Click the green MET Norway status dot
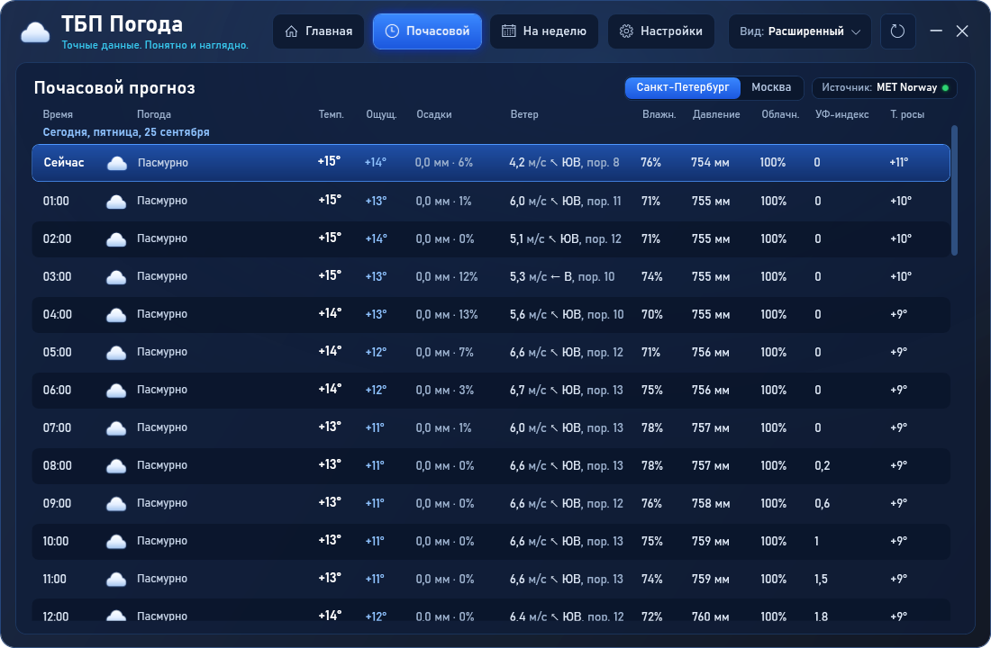991x648 pixels. click(x=945, y=88)
